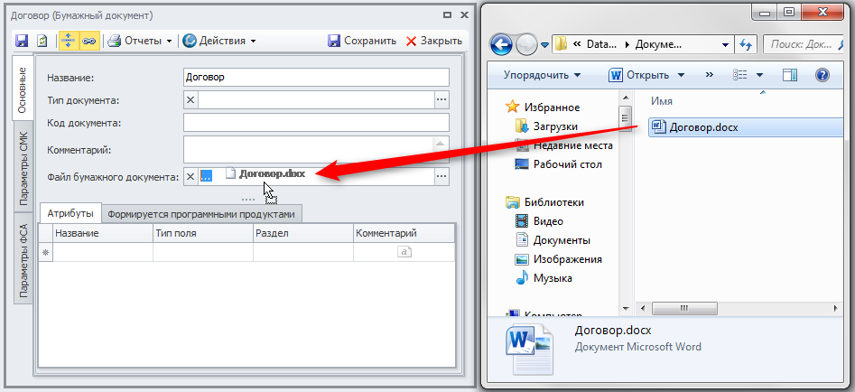Open the Отчеты reports dropdown
Image resolution: width=855 pixels, height=392 pixels.
pos(140,41)
